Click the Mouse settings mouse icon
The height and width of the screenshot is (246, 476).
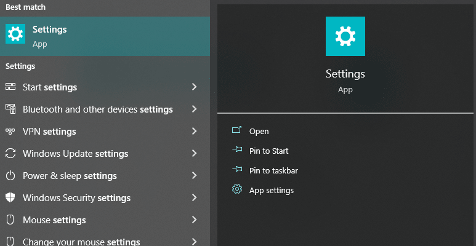(x=10, y=220)
